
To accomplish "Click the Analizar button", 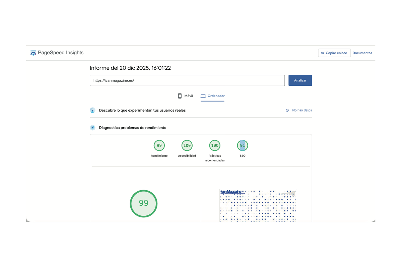I will [x=300, y=80].
